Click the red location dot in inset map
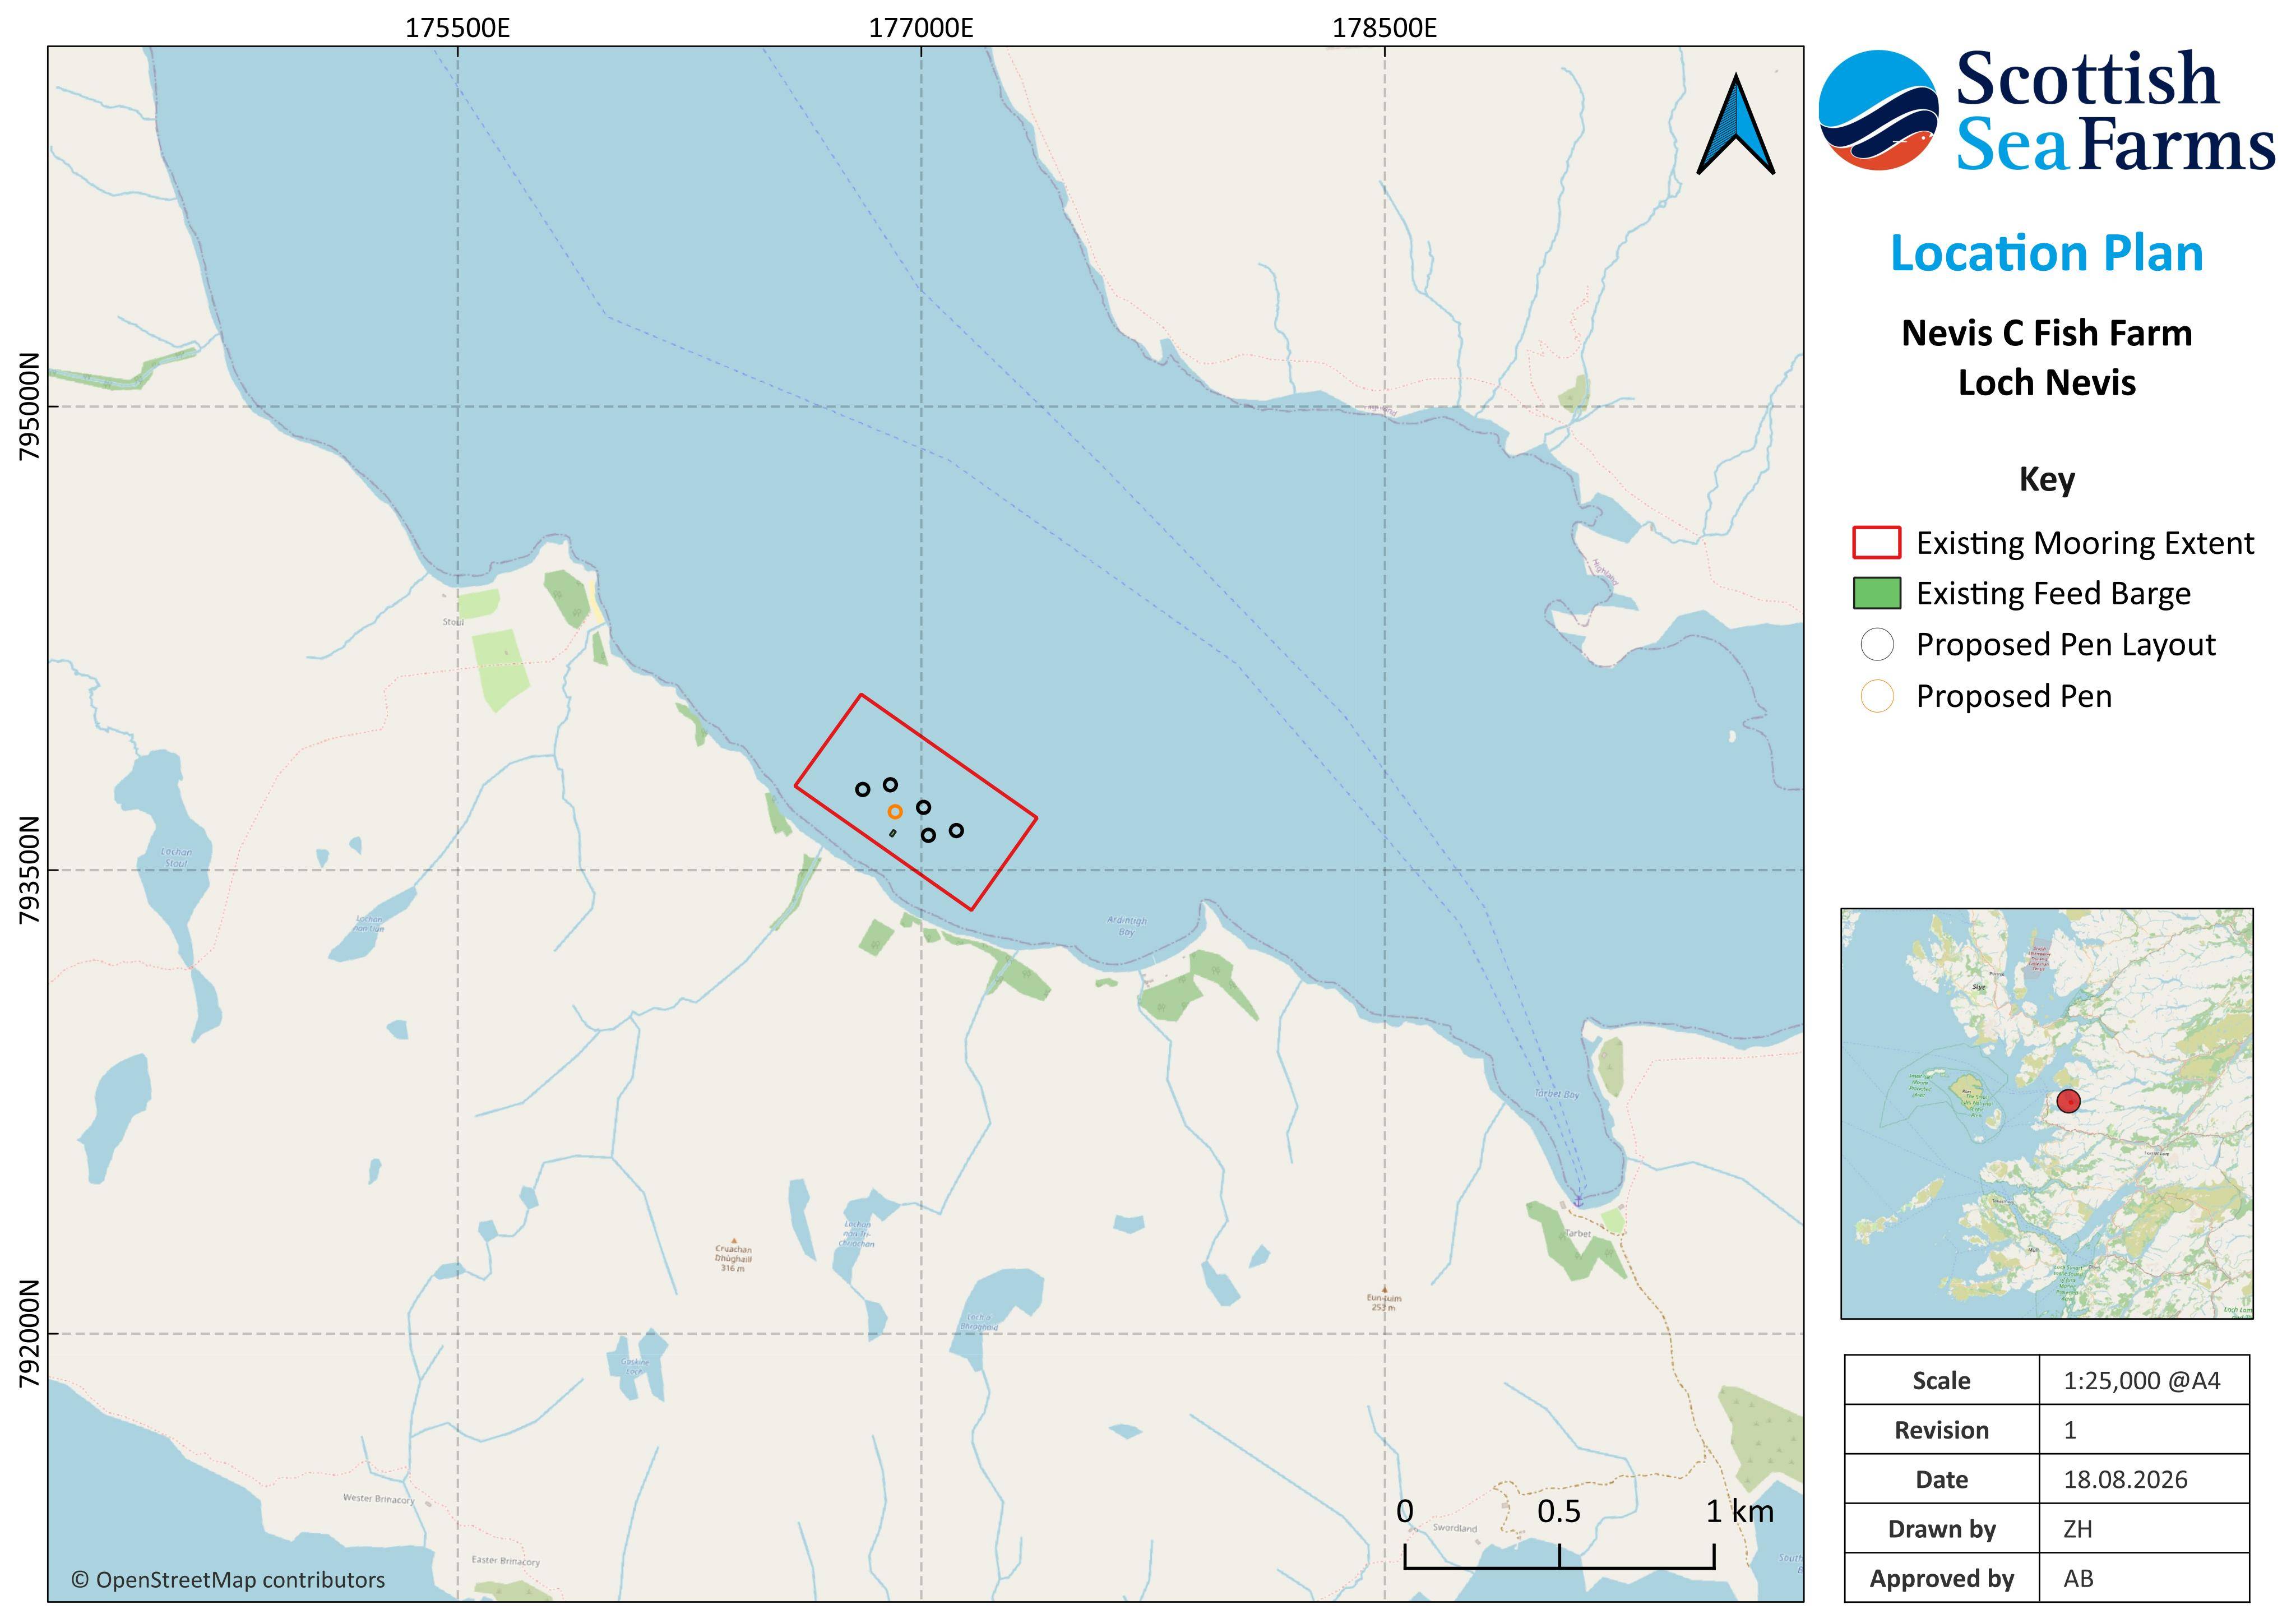 pyautogui.click(x=2069, y=1102)
